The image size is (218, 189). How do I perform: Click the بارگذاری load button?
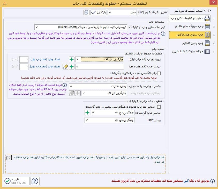[x=99, y=12]
